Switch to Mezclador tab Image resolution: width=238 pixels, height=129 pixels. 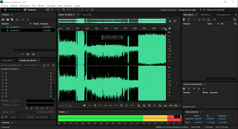(87, 15)
